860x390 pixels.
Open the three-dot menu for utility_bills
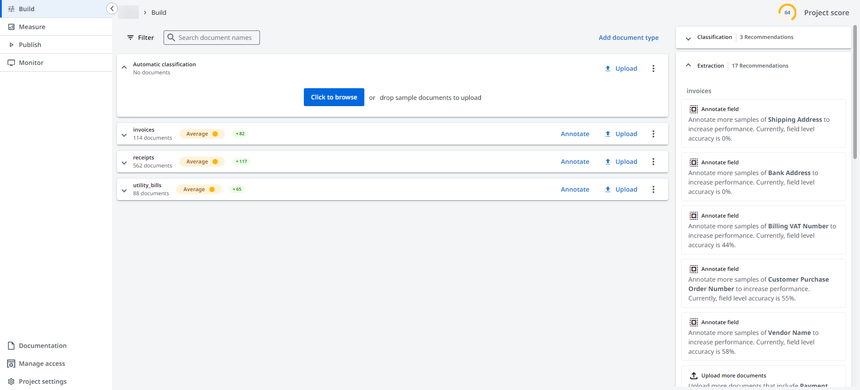coord(653,189)
